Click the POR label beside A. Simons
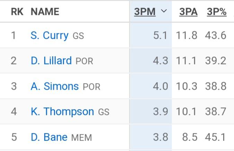The height and width of the screenshot is (151, 234). click(x=91, y=87)
